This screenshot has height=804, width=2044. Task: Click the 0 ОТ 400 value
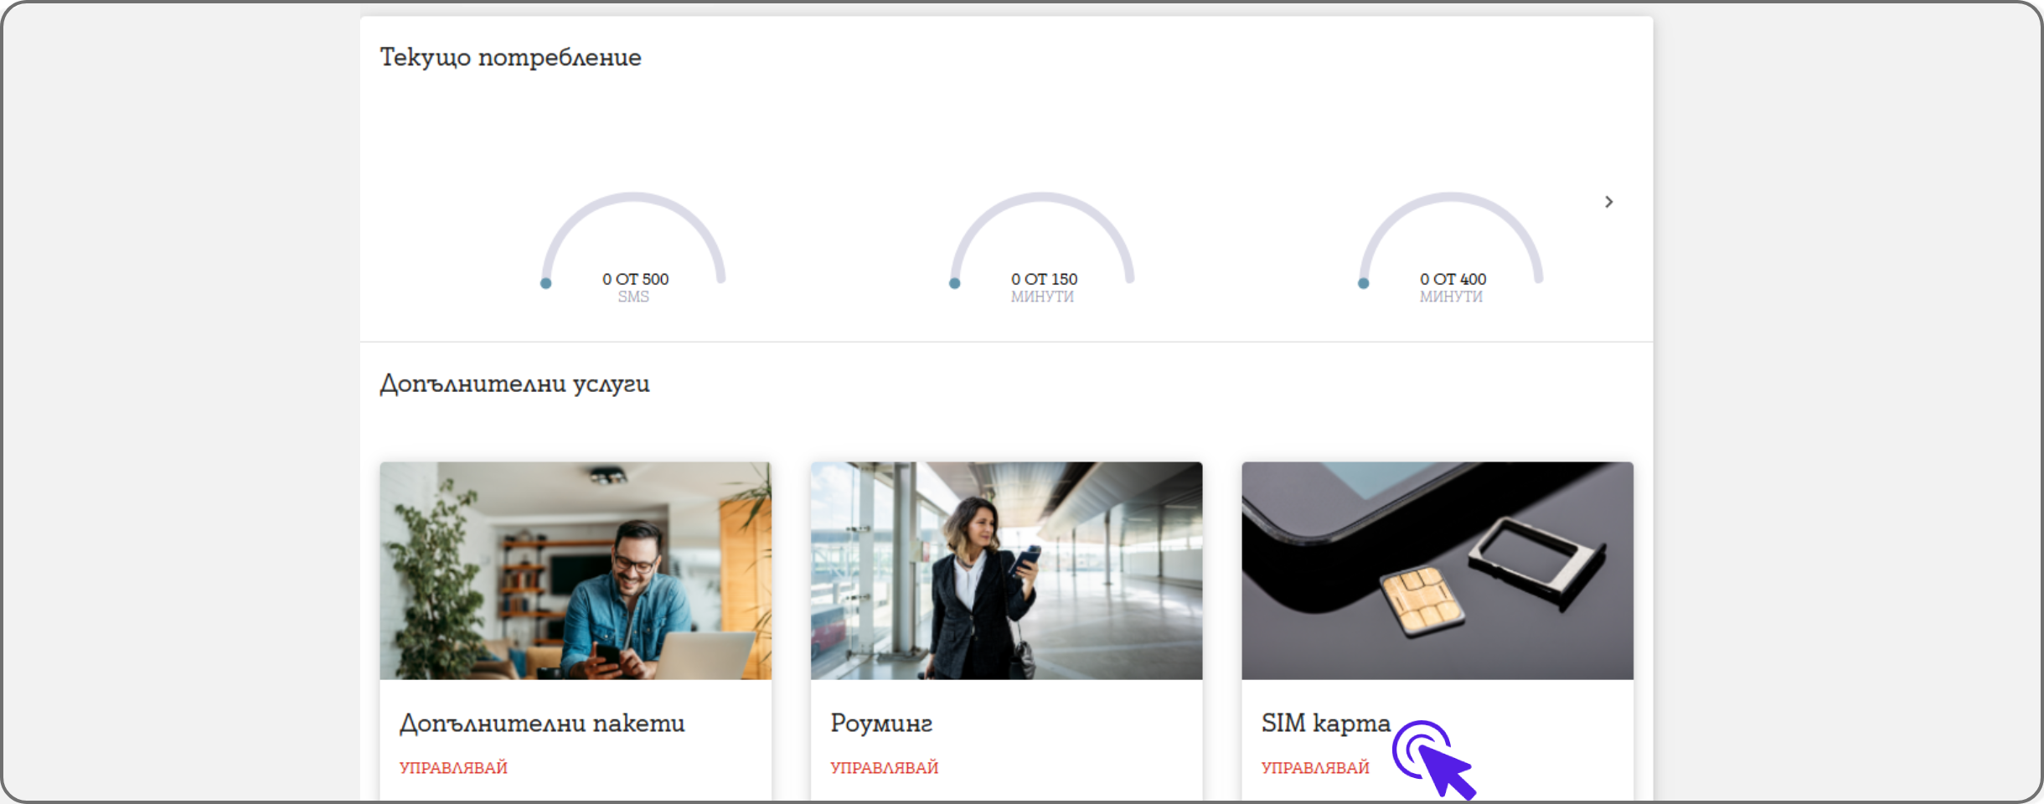pyautogui.click(x=1453, y=279)
